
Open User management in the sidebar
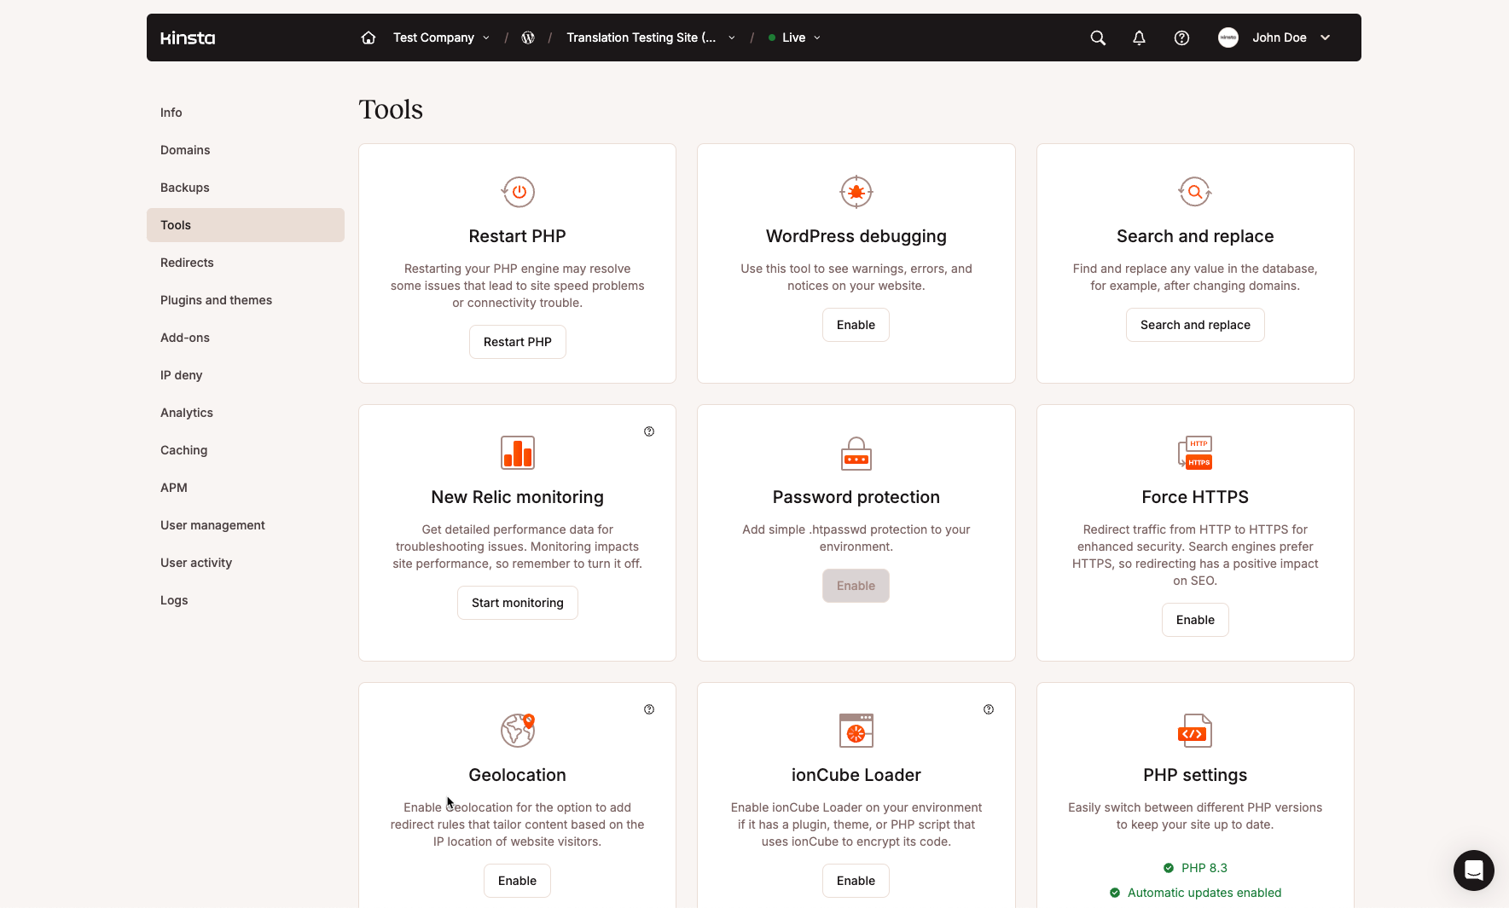pos(246,525)
